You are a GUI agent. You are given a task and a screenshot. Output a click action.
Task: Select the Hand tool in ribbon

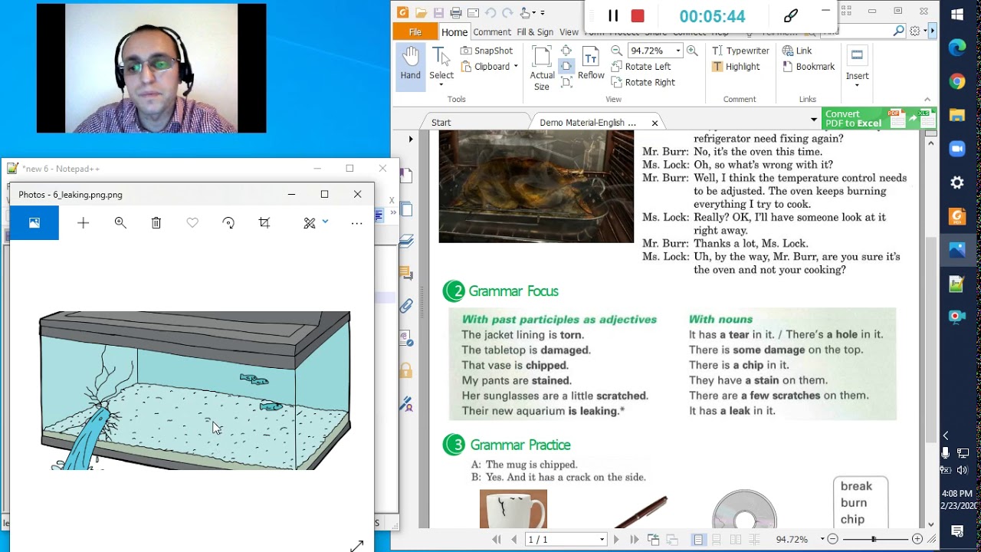tap(410, 64)
